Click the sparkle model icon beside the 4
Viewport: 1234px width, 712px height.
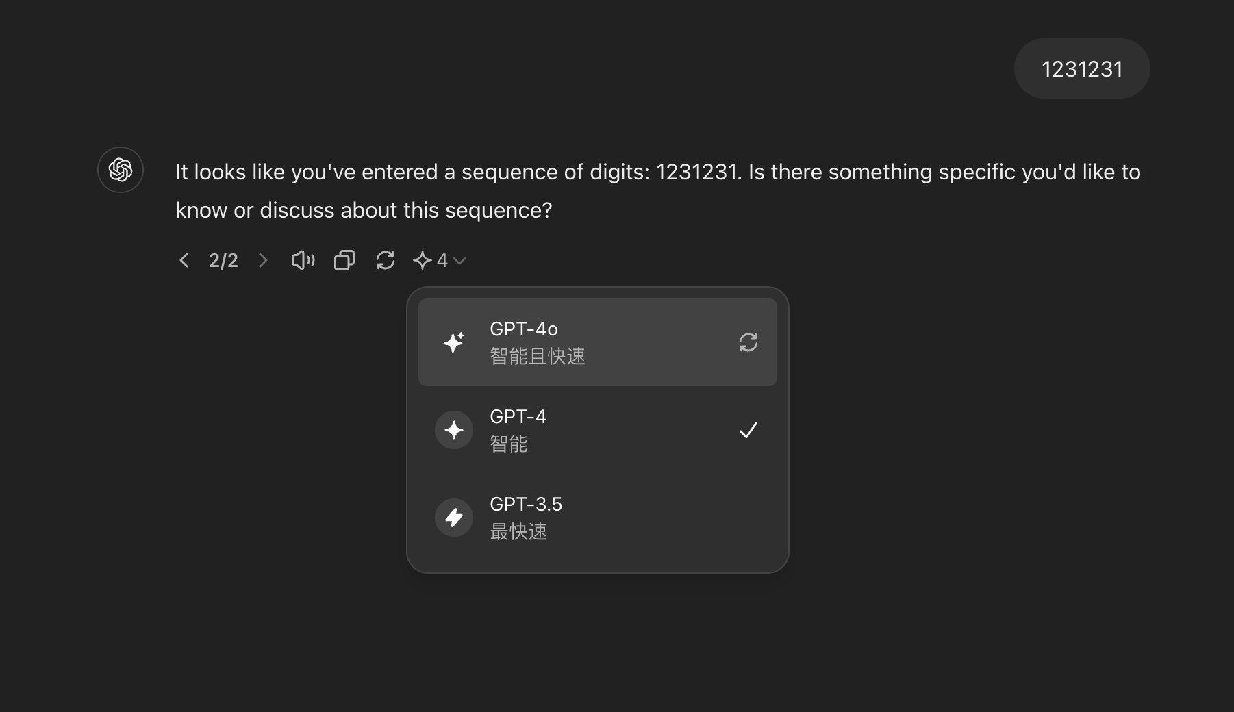click(x=423, y=260)
